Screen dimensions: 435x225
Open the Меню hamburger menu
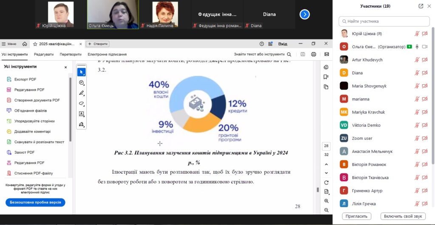click(9, 44)
